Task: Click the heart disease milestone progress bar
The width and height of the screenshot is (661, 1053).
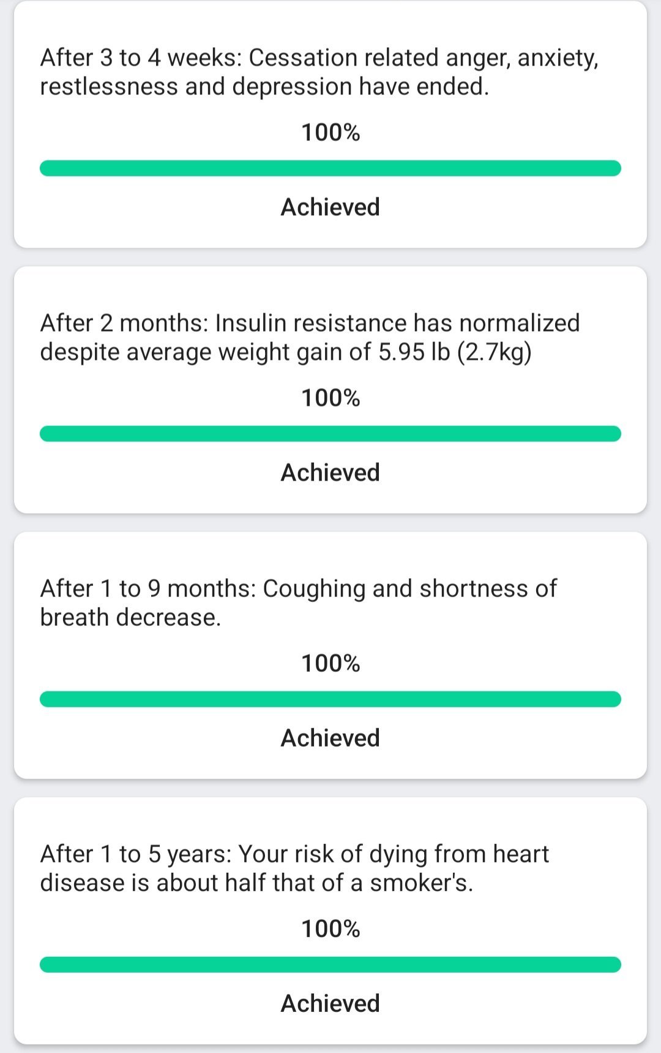Action: point(330,965)
